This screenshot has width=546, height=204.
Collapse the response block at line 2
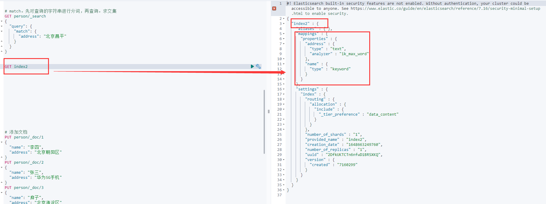pyautogui.click(x=284, y=18)
